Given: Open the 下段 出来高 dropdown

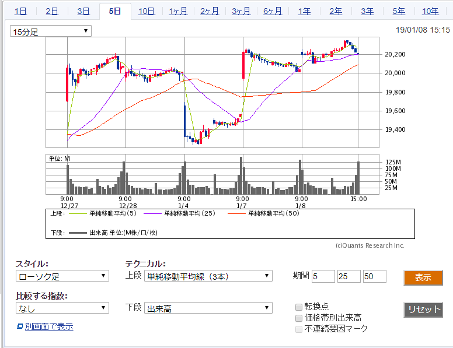Looking at the screenshot, I should (x=208, y=308).
